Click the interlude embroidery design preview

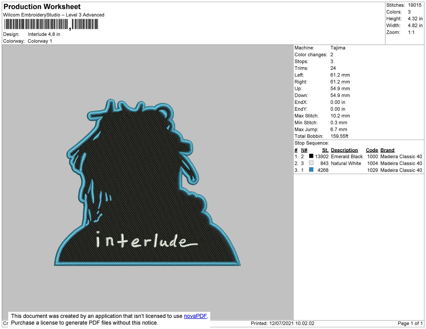147,183
